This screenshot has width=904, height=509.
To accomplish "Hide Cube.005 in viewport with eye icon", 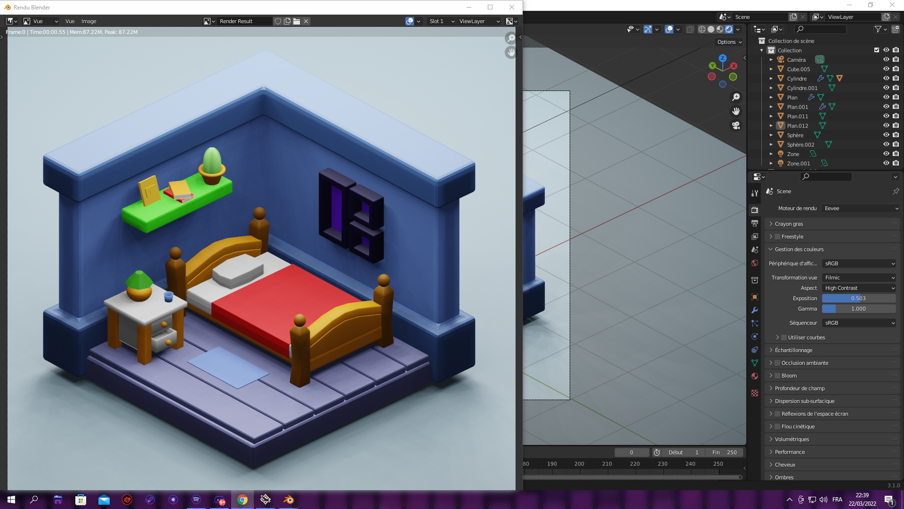I will (886, 69).
